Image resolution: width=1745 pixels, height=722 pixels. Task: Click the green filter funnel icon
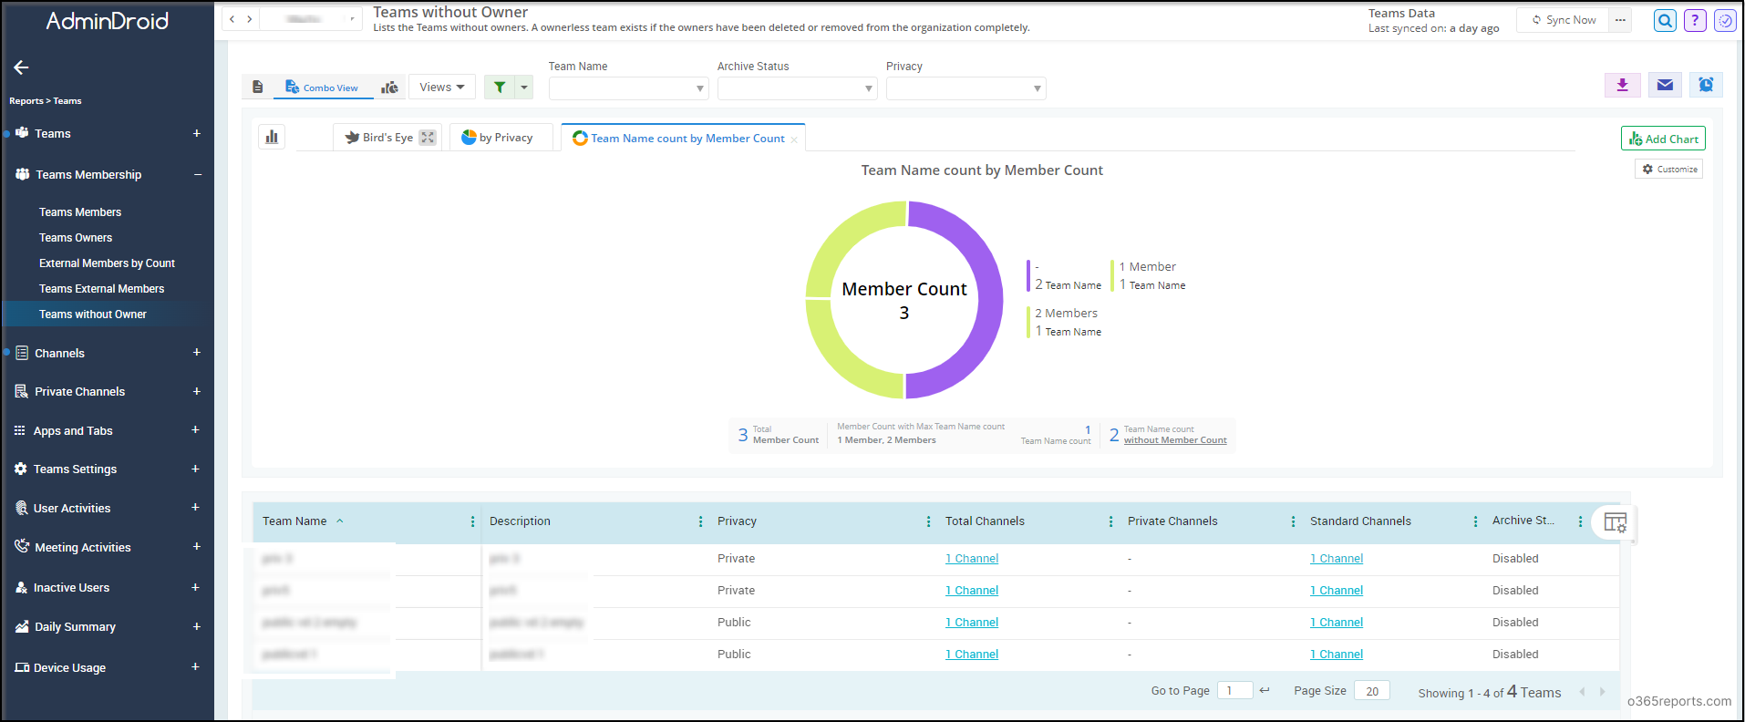pyautogui.click(x=500, y=87)
